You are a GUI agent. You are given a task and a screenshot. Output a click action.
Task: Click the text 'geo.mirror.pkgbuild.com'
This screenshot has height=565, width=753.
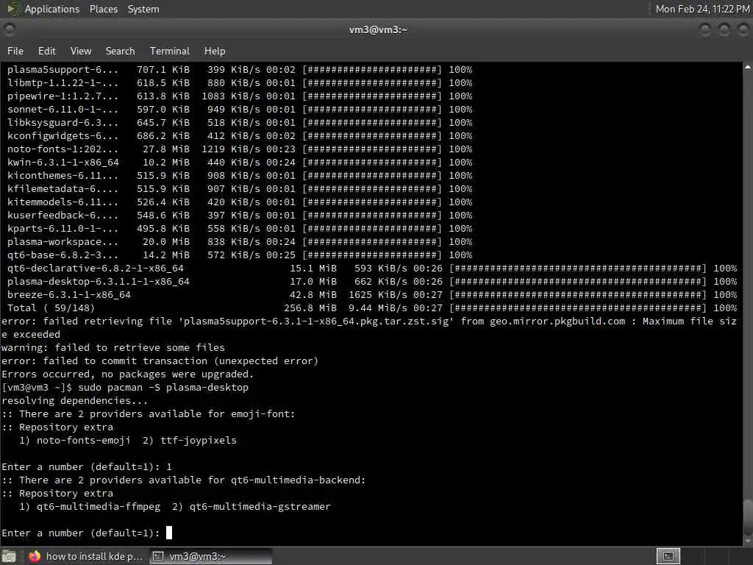coord(557,321)
